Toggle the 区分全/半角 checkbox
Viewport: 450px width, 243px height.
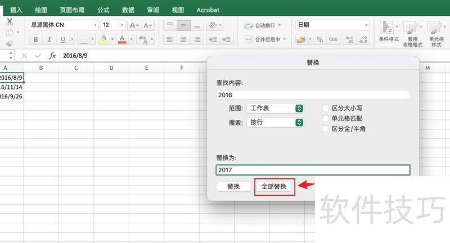pos(326,129)
